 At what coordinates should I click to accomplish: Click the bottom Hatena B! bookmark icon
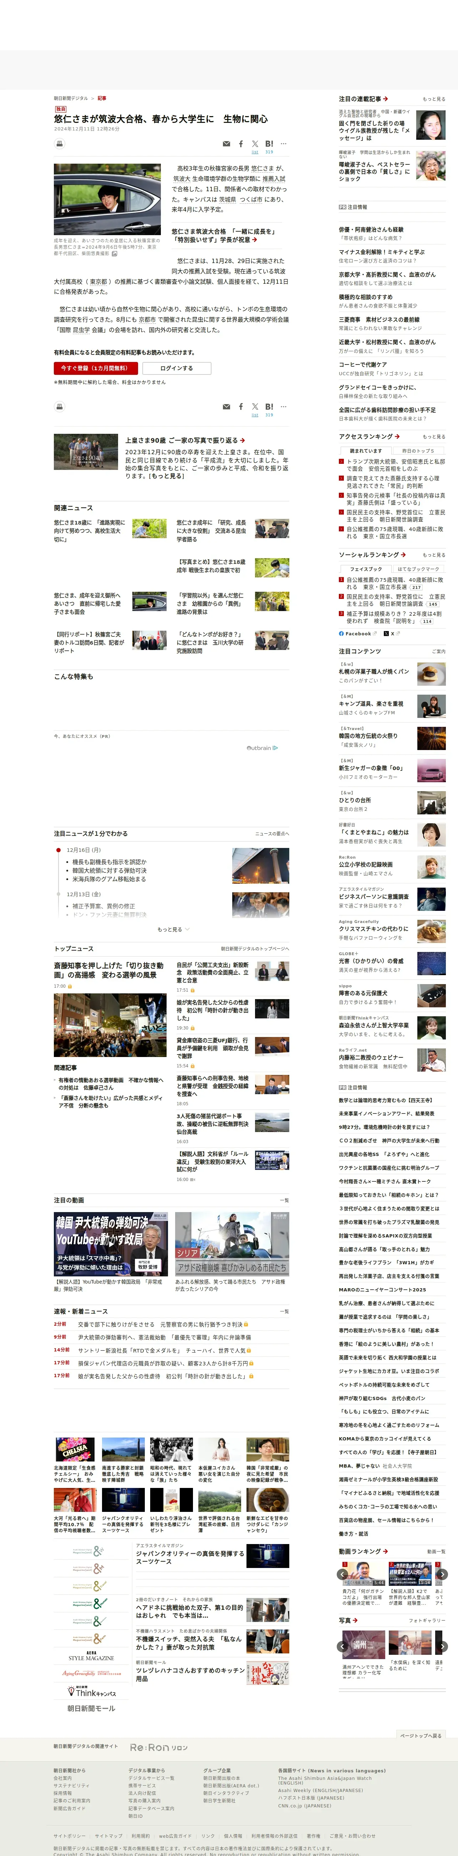click(269, 406)
